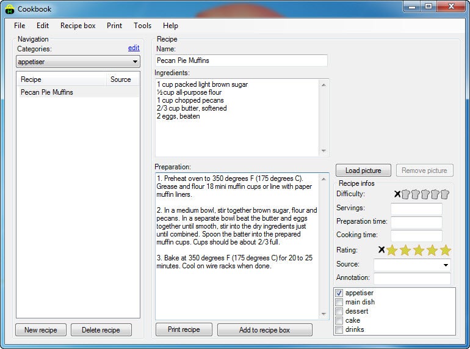The width and height of the screenshot is (470, 349).
Task: Sort by the Recipe column header
Action: [62, 79]
